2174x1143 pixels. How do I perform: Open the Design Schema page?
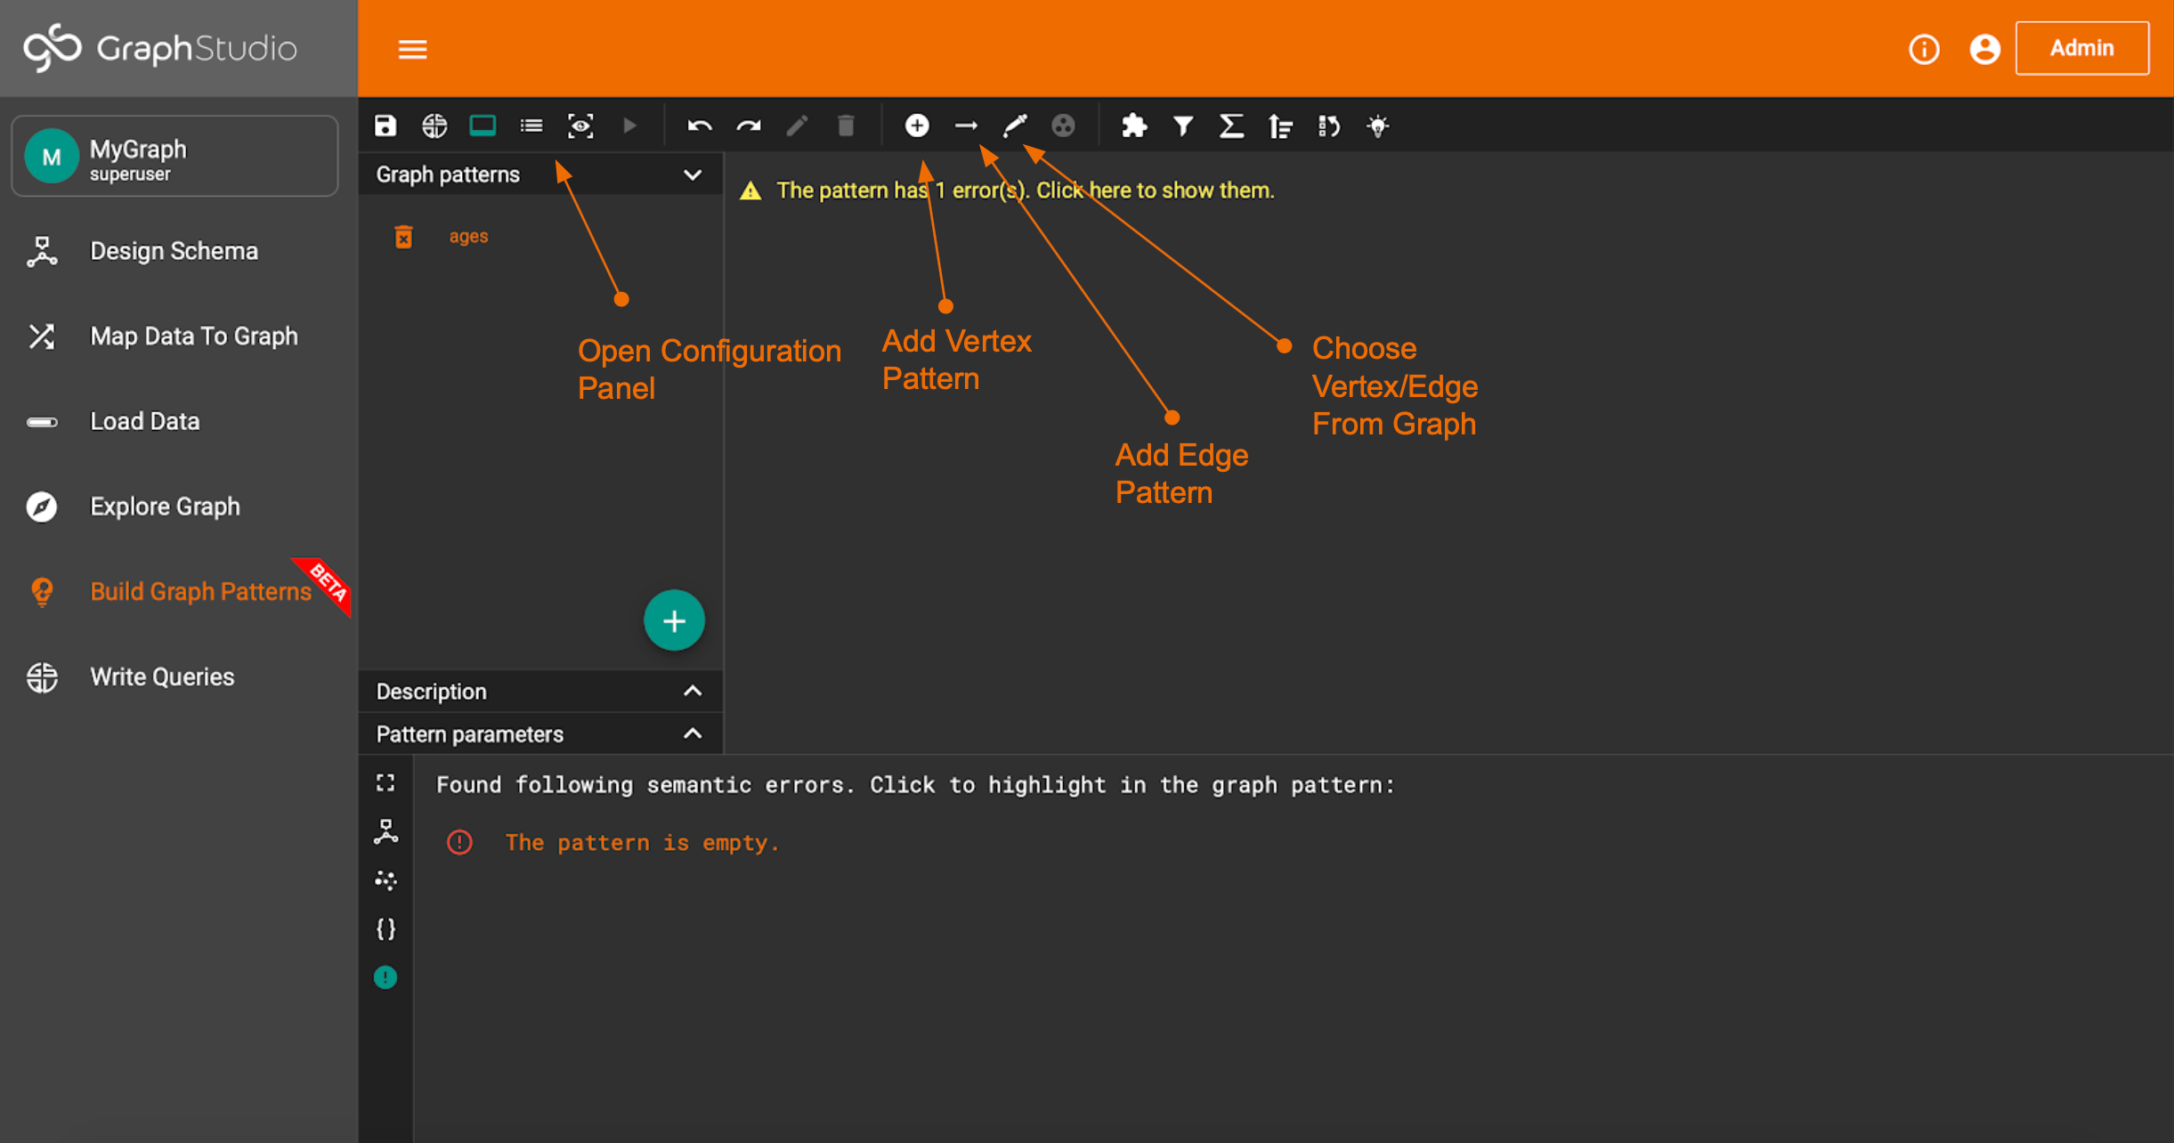tap(174, 251)
